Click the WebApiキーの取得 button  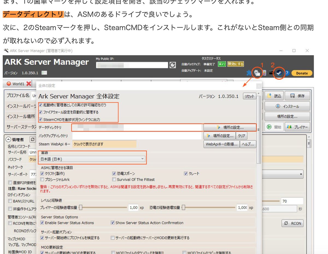(x=221, y=144)
